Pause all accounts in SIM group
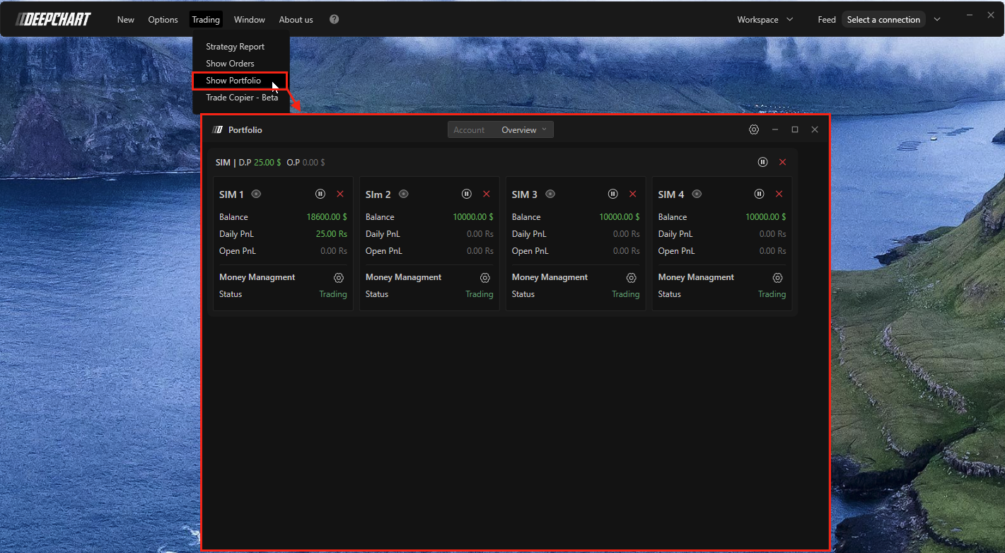1005x553 pixels. (x=762, y=162)
